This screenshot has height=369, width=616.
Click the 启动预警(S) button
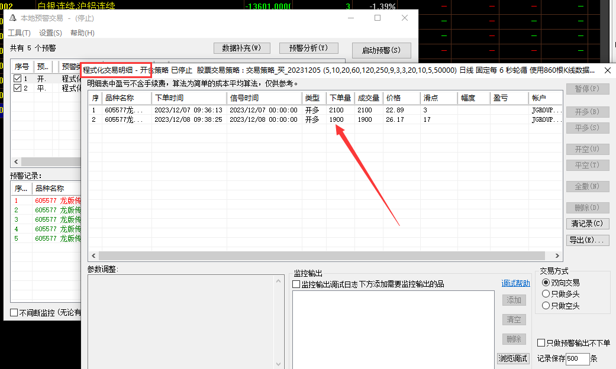click(x=382, y=50)
